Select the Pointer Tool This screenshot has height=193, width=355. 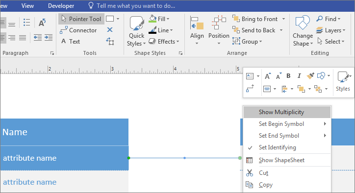pos(81,19)
